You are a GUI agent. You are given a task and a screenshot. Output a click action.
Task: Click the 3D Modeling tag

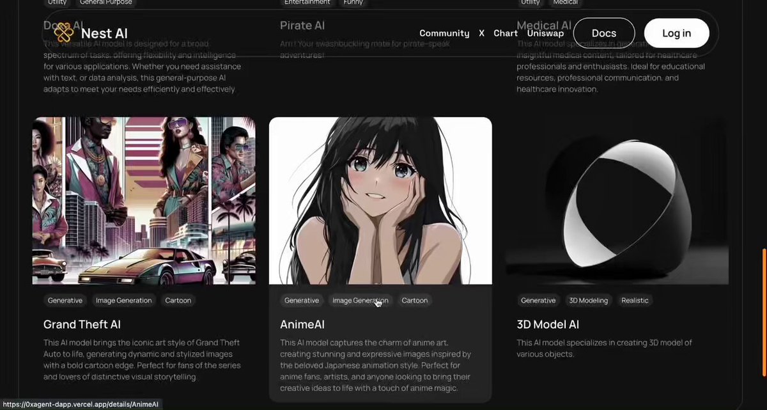tap(589, 301)
